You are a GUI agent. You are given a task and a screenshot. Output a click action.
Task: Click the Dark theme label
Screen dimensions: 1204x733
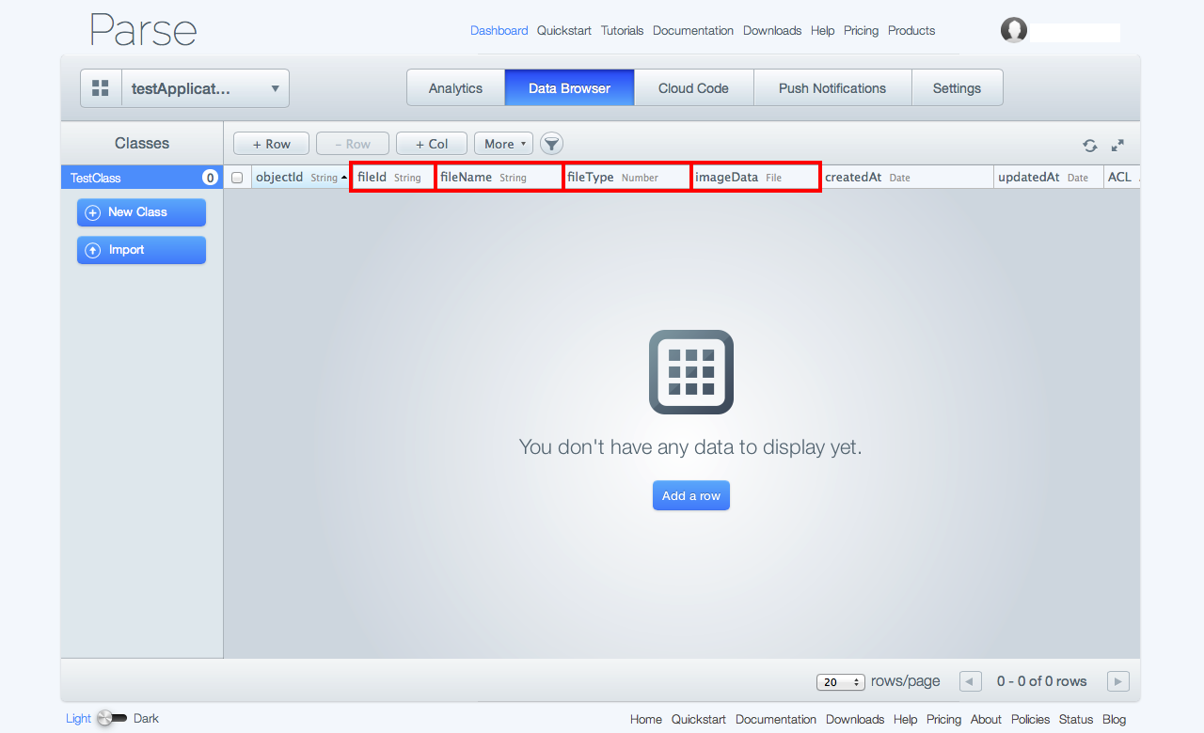(x=146, y=718)
